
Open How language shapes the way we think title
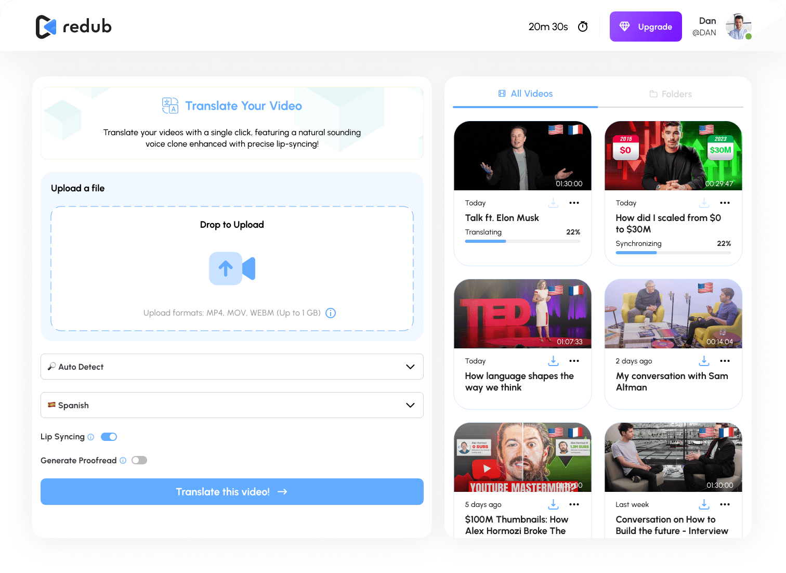tap(519, 382)
